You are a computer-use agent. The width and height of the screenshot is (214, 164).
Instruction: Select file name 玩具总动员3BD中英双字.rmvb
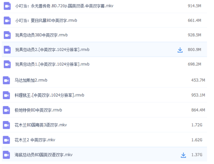click(41, 35)
